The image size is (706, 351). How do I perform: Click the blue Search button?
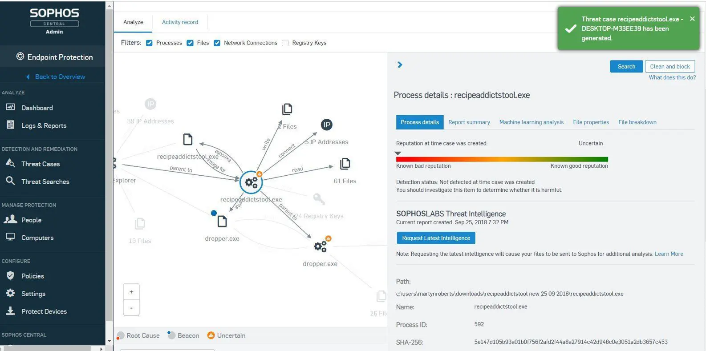pos(626,66)
